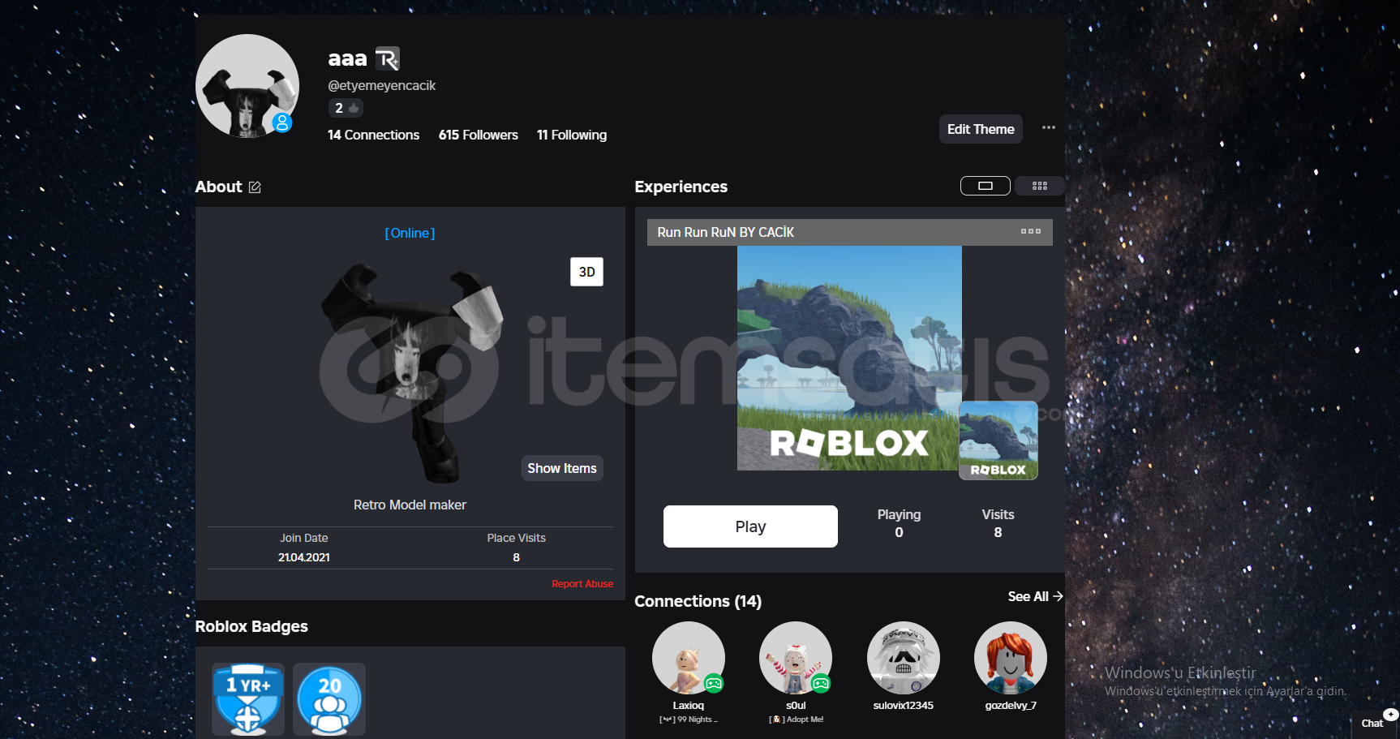Viewport: 1400px width, 739px height.
Task: Switch Experiences to grid view
Action: tap(1040, 186)
